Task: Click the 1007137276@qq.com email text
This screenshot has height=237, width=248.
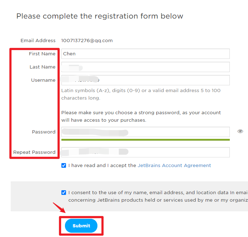Action: click(x=87, y=41)
